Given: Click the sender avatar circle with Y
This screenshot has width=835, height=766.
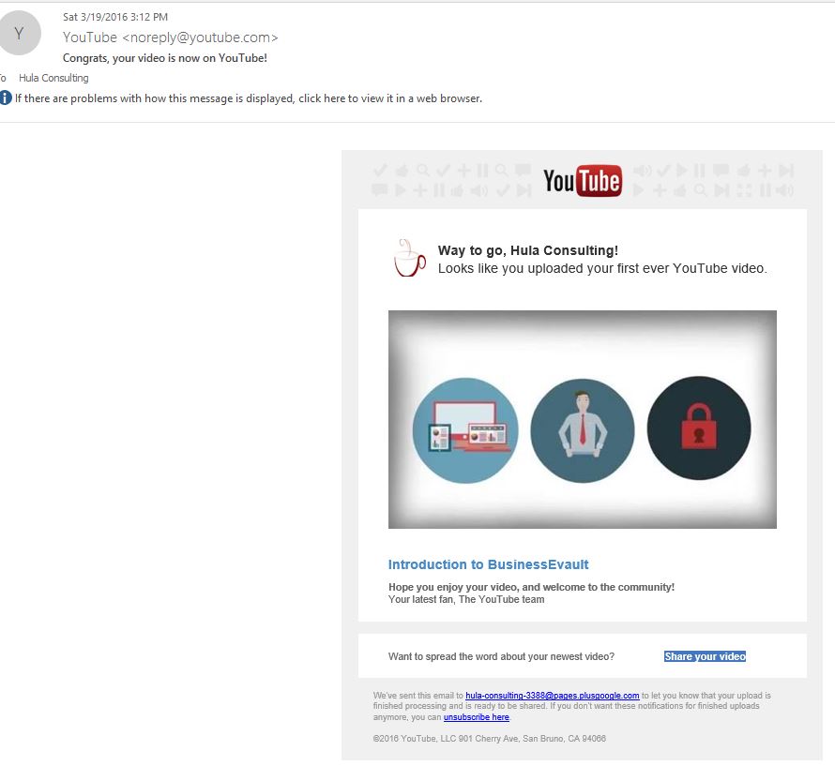Looking at the screenshot, I should click(x=19, y=34).
